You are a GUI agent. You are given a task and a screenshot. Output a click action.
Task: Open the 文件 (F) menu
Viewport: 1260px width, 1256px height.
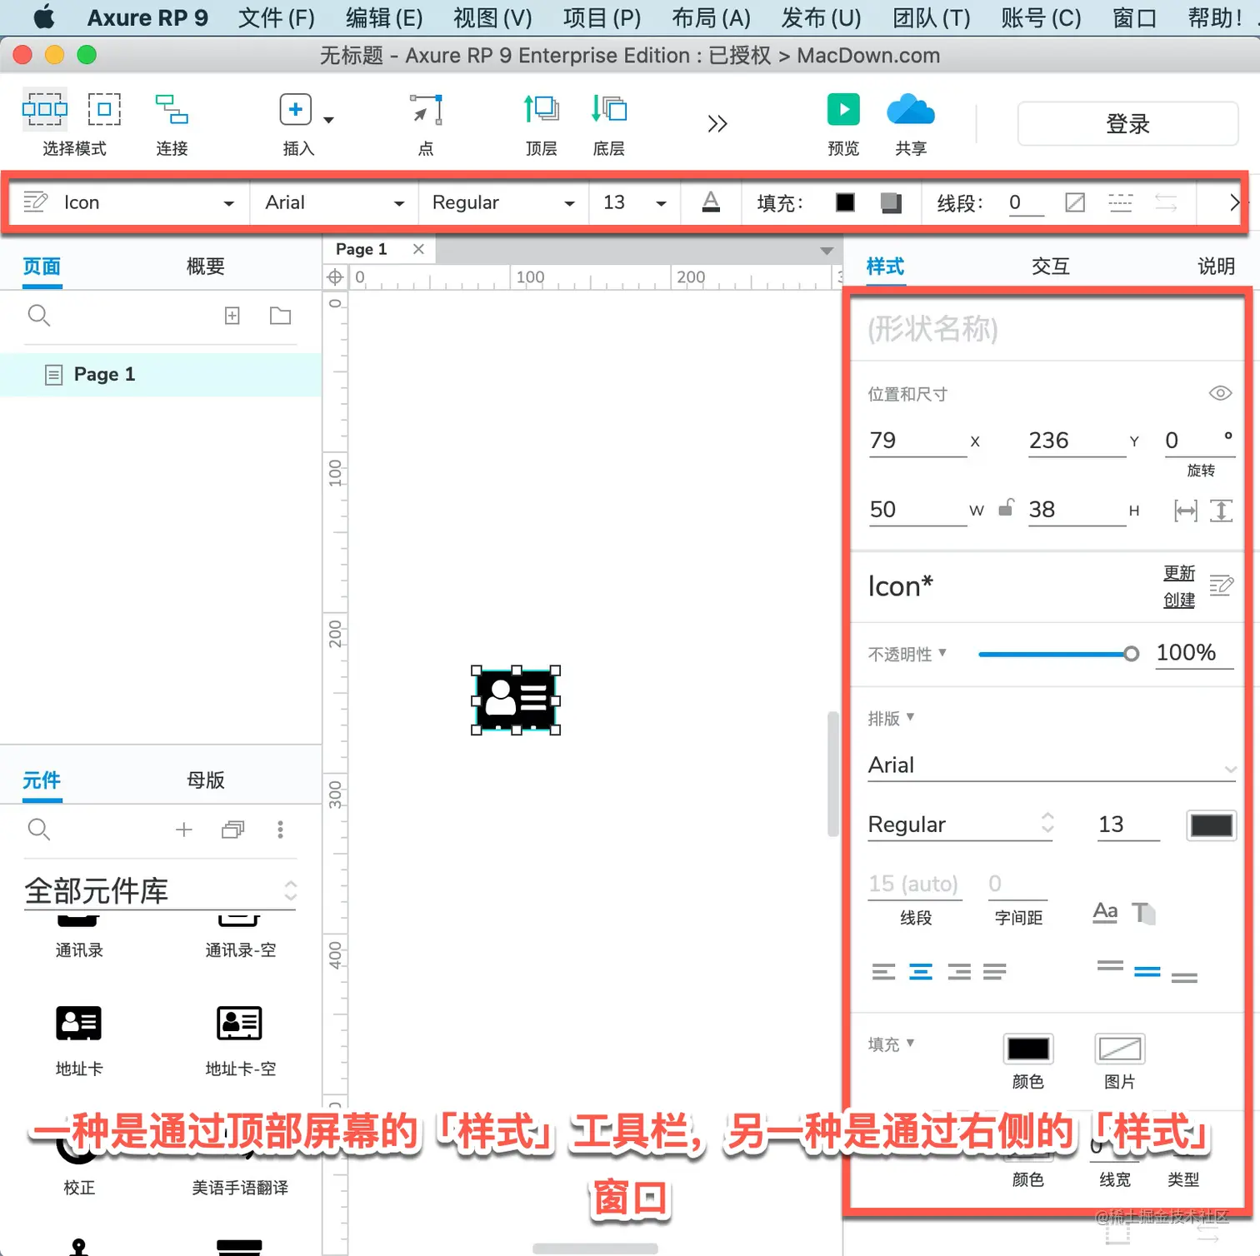click(x=276, y=17)
